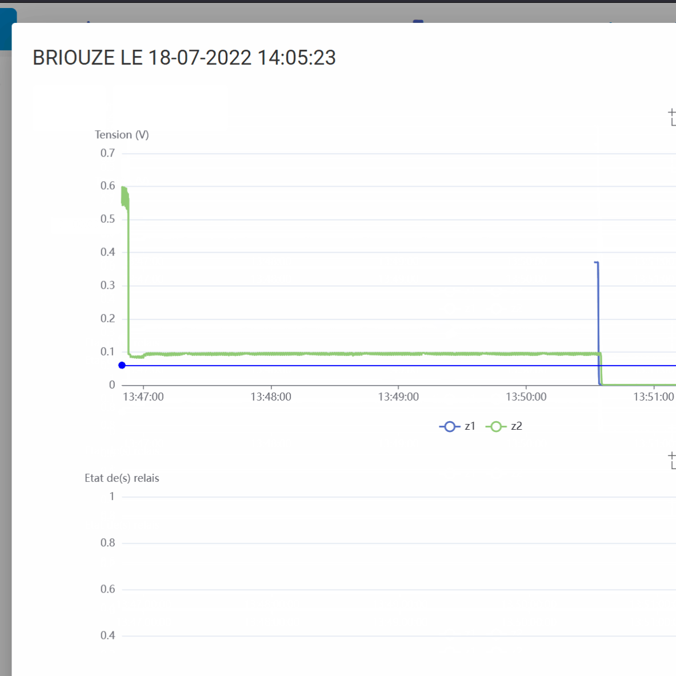Click the 13:47:00 time axis label

click(x=143, y=397)
